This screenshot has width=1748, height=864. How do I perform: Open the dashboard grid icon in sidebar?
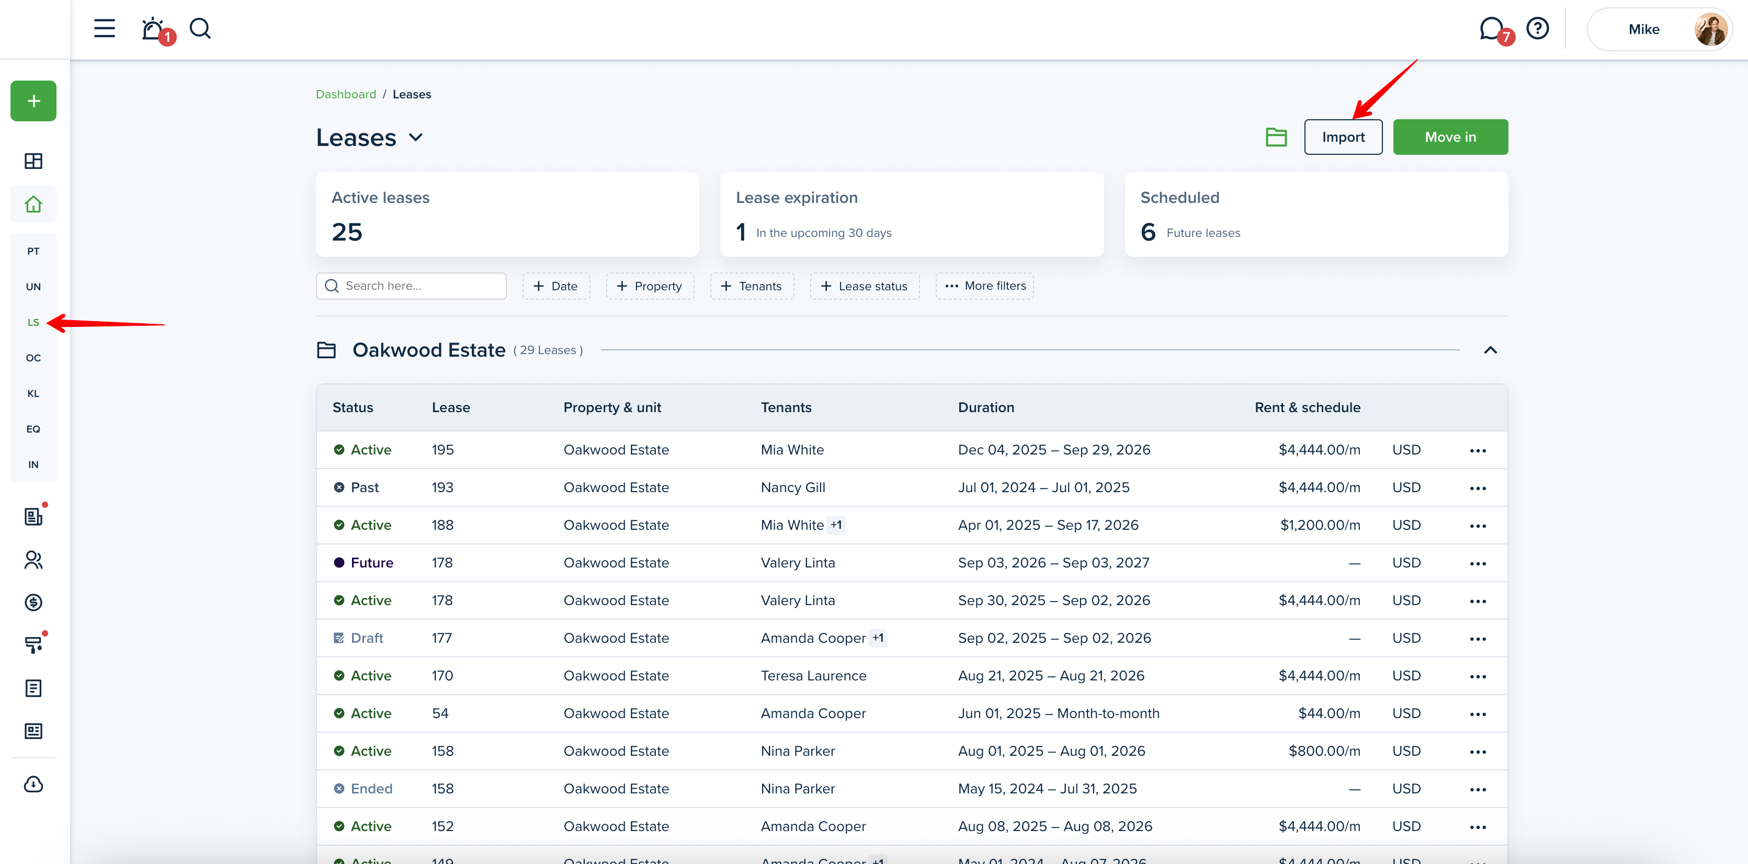33,161
